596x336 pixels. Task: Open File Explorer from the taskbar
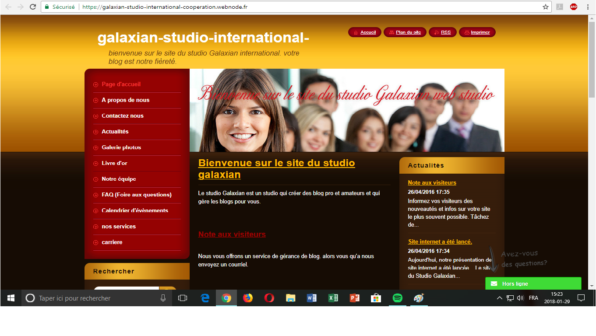point(290,298)
